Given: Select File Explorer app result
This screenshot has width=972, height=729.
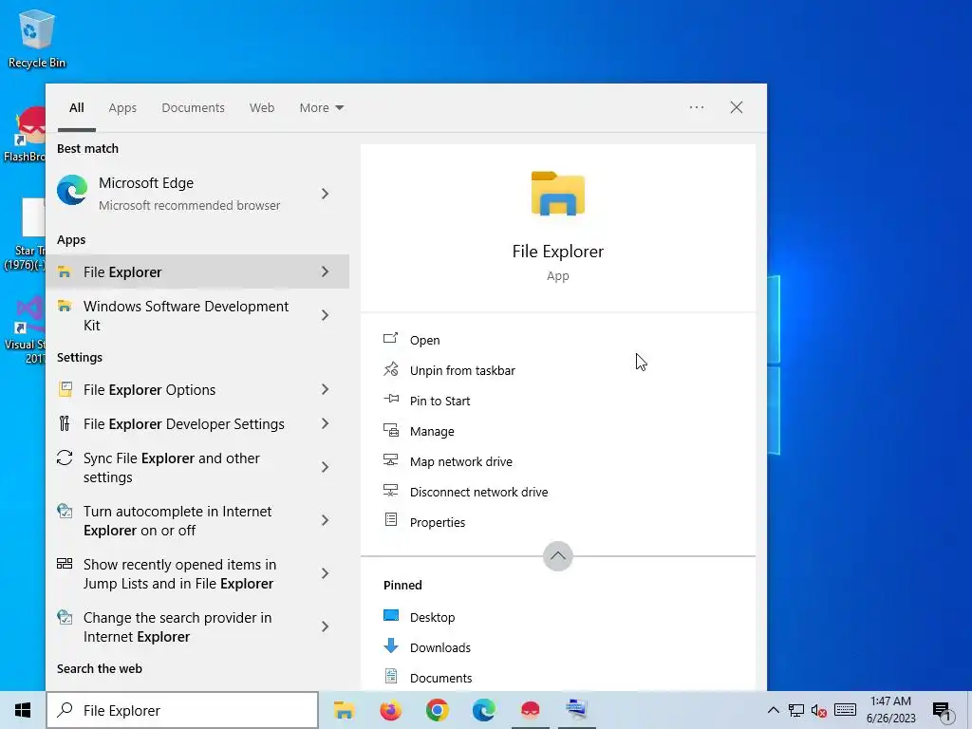Looking at the screenshot, I should pos(197,271).
